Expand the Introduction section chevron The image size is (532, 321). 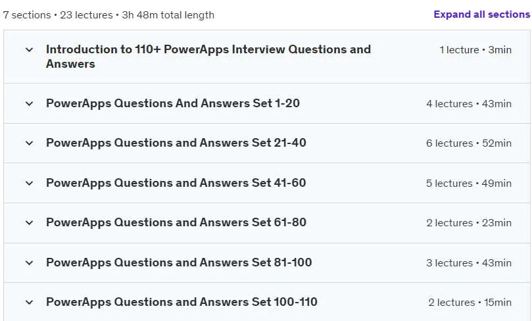tap(29, 50)
